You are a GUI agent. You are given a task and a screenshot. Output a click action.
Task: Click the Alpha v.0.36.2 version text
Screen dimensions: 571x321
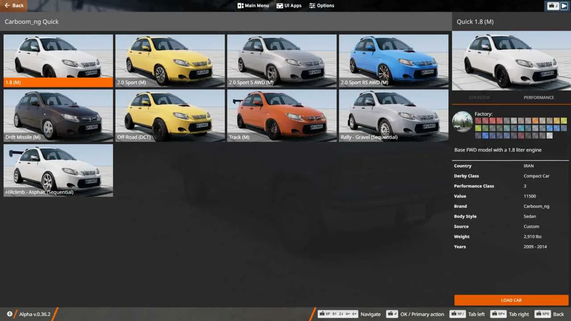pyautogui.click(x=35, y=314)
